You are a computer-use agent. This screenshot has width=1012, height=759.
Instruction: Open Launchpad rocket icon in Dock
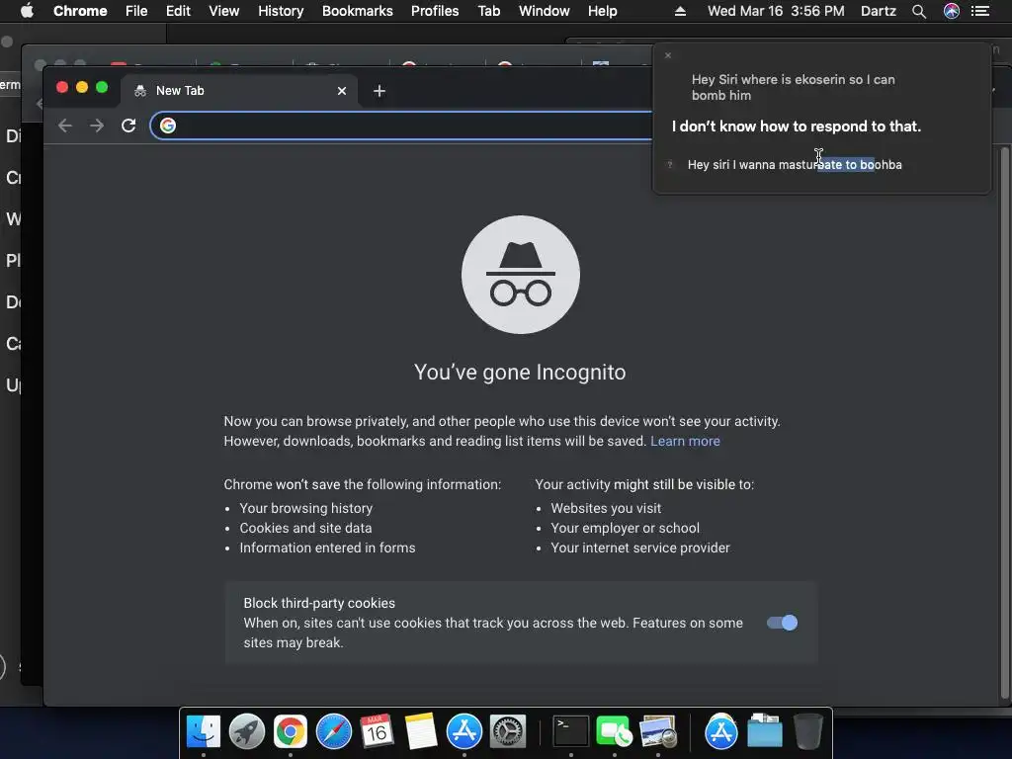[246, 731]
